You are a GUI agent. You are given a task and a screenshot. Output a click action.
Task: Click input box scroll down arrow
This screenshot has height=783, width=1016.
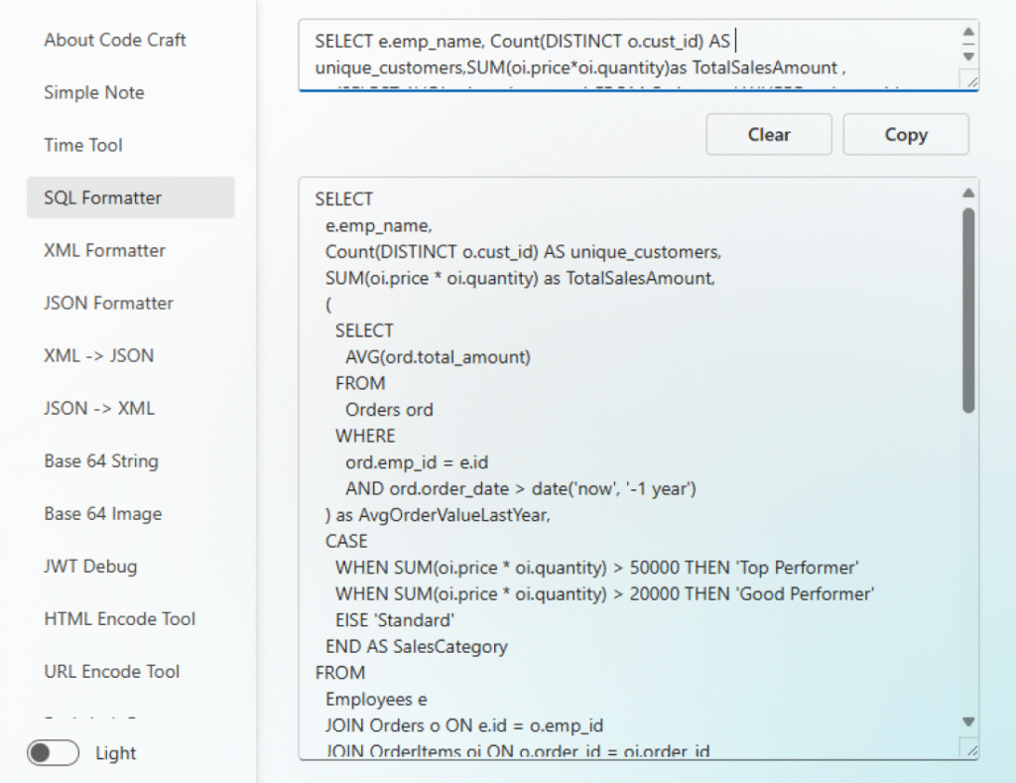tap(968, 57)
